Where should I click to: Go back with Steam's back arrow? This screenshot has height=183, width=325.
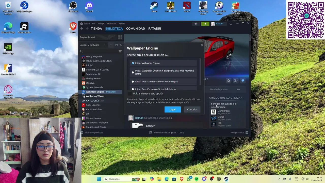[82, 29]
